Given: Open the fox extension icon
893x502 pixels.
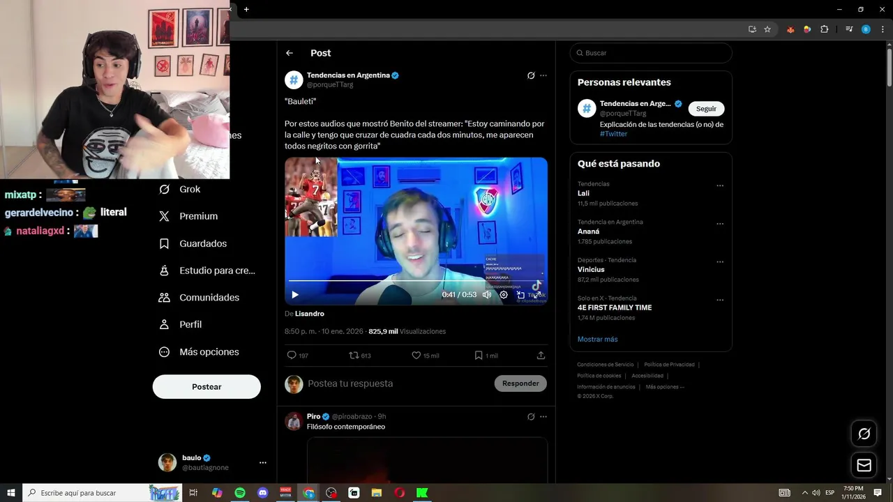Looking at the screenshot, I should click(790, 29).
